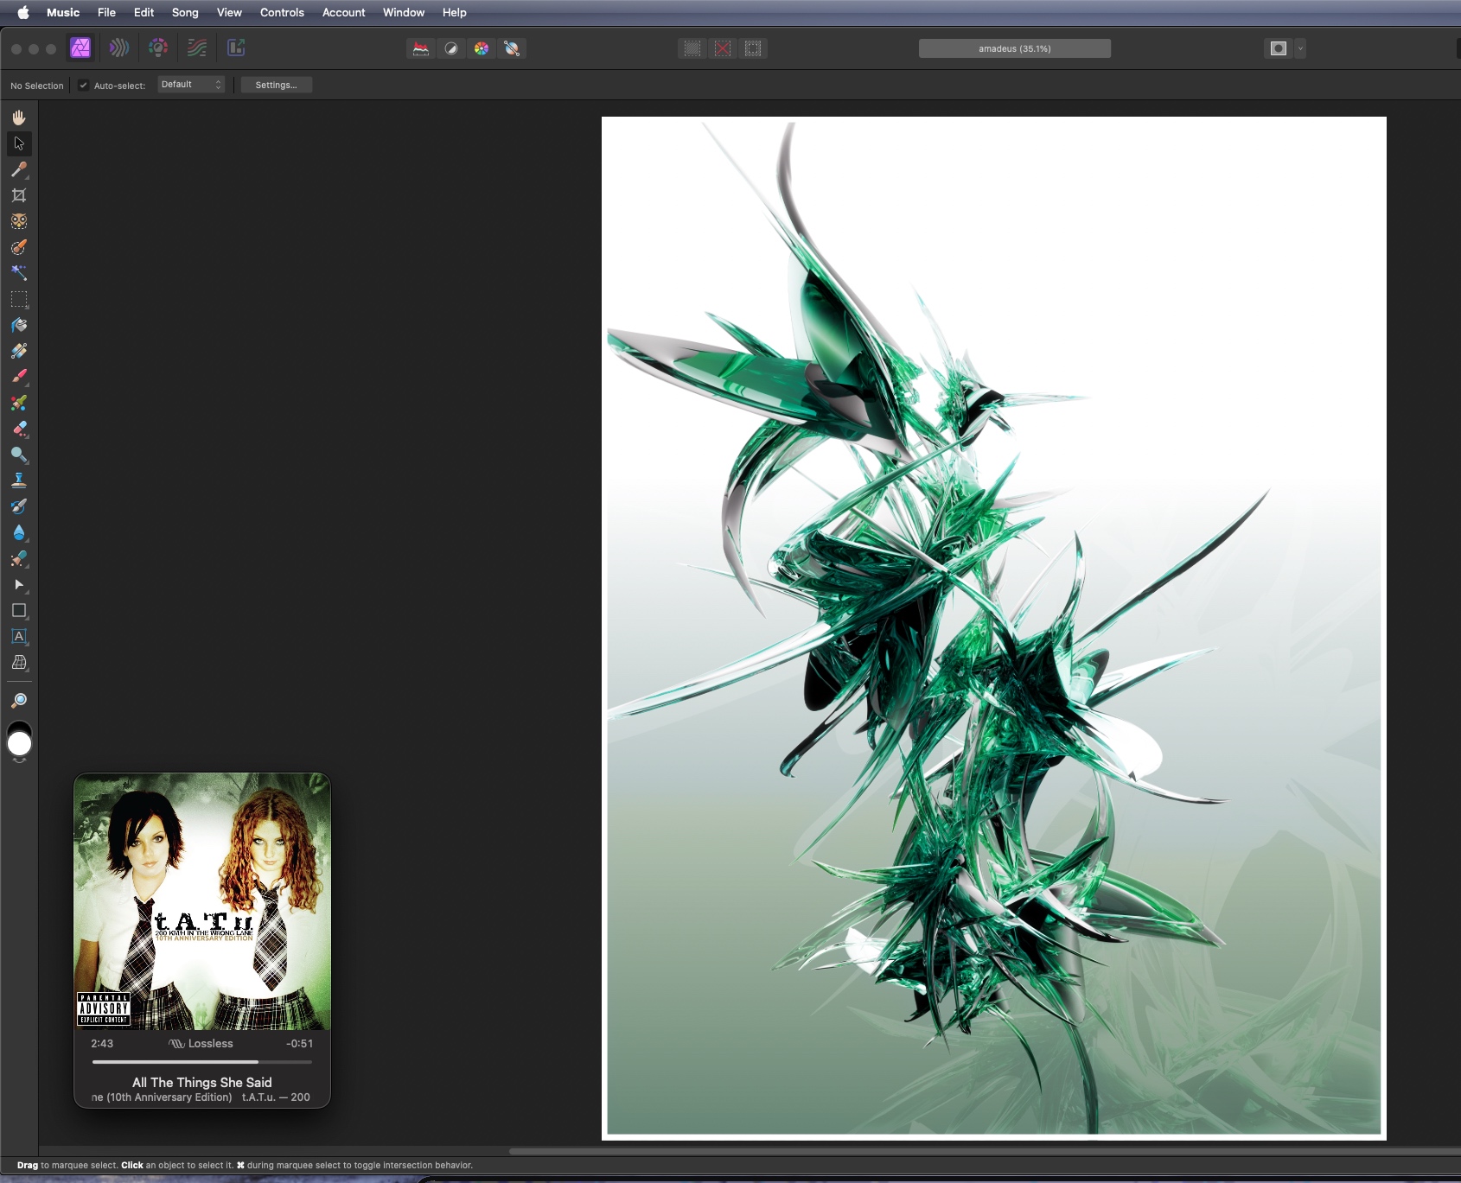Switch to the Liquify Persona
The height and width of the screenshot is (1183, 1461).
[119, 48]
